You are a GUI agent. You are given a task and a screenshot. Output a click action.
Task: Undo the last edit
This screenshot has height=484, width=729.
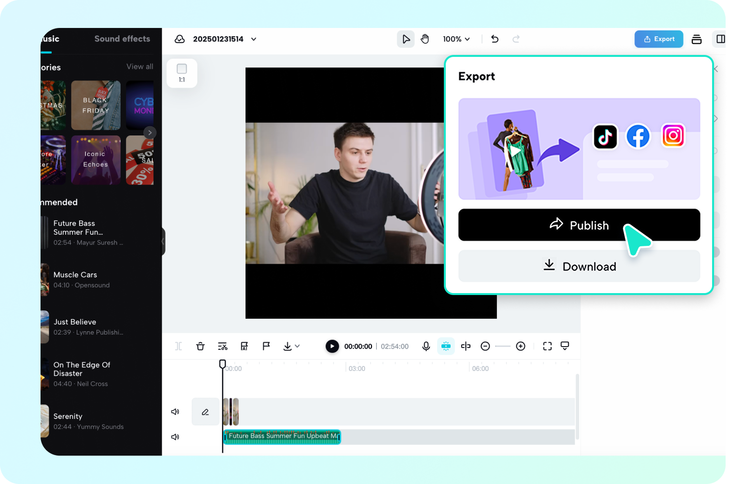click(x=495, y=39)
